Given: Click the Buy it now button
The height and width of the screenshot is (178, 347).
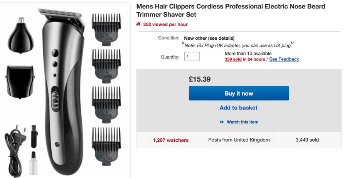Looking at the screenshot, I should coord(239,93).
